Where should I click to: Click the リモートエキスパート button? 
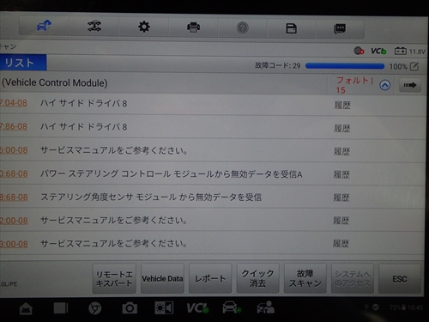[114, 278]
